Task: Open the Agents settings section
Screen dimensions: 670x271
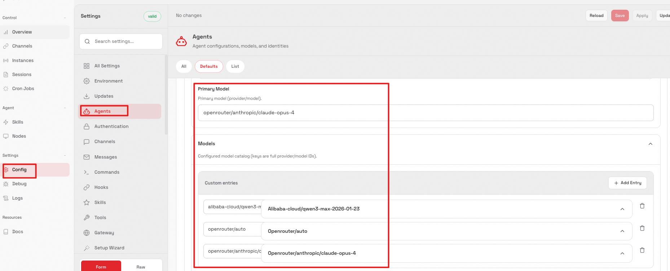Action: 119,111
